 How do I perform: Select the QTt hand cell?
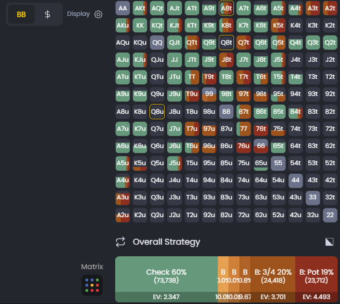(x=192, y=42)
